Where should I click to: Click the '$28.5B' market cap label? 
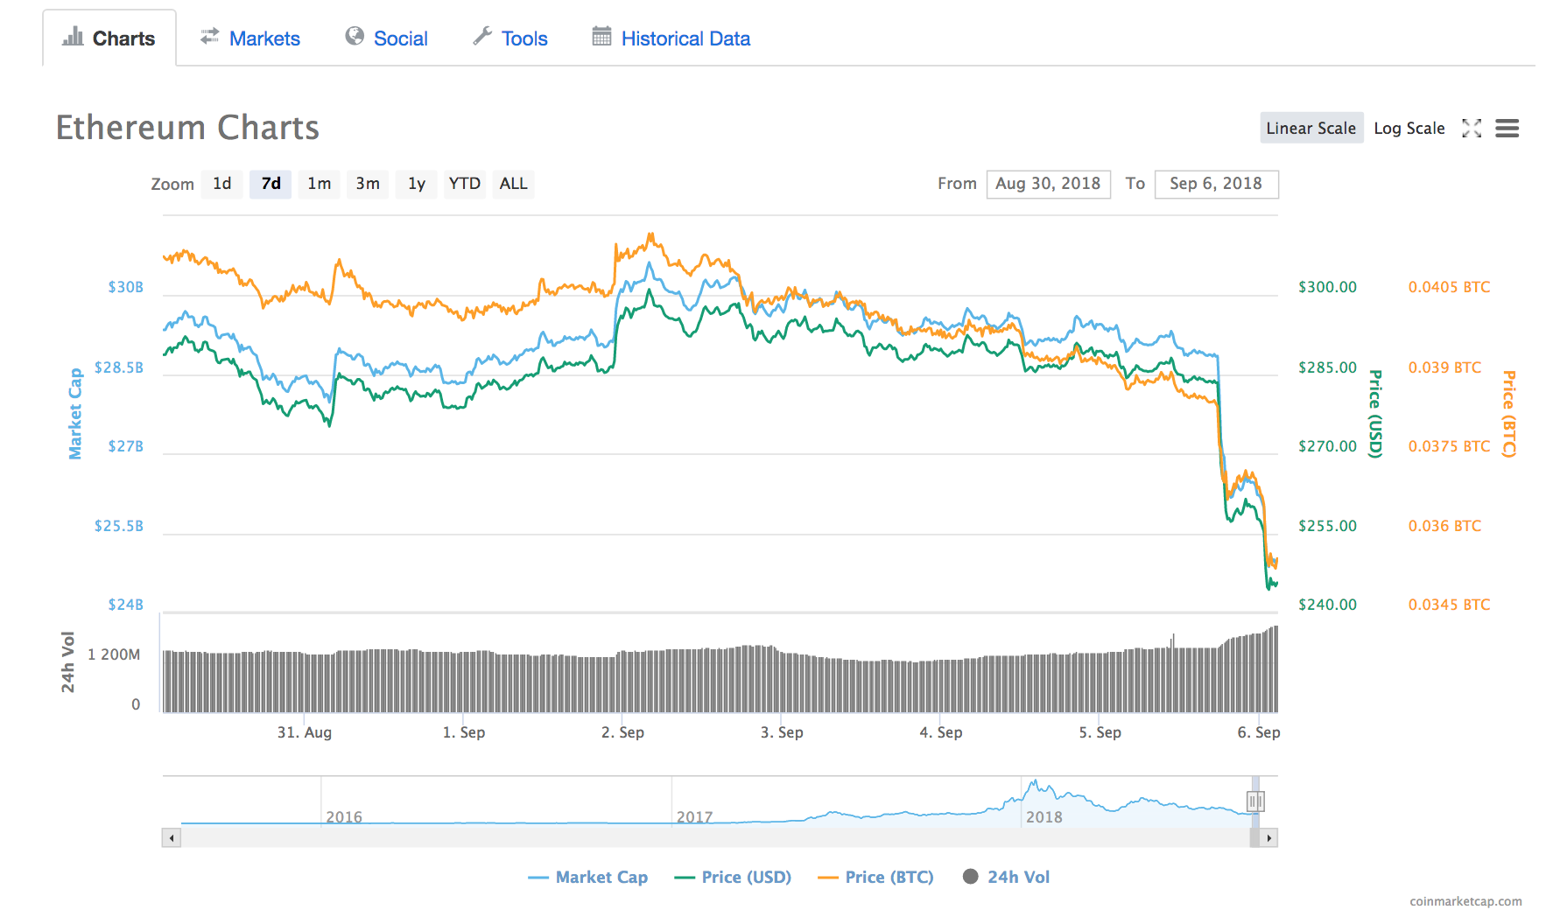[x=119, y=367]
